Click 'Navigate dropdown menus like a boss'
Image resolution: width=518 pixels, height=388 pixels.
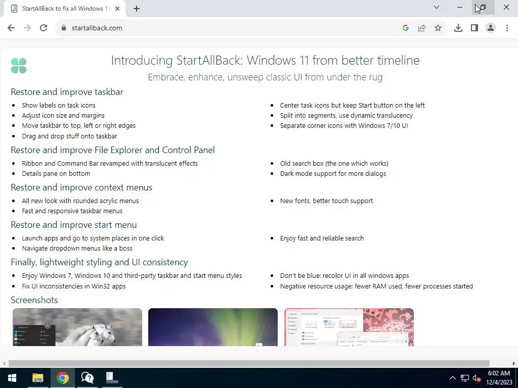[x=77, y=249]
